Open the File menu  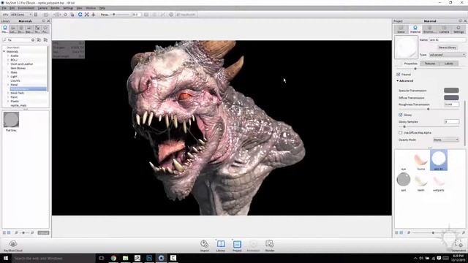pyautogui.click(x=4, y=8)
